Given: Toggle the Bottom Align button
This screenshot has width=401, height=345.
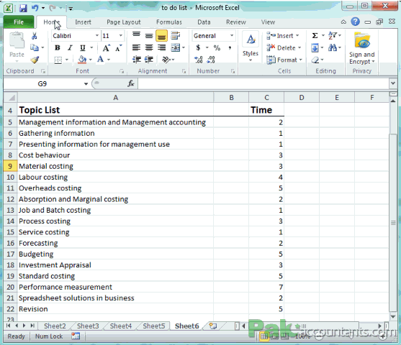Looking at the screenshot, I should pyautogui.click(x=162, y=36).
